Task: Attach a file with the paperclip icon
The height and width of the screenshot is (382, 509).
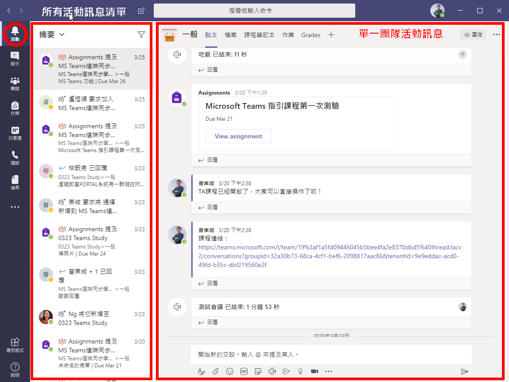Action: (216, 371)
